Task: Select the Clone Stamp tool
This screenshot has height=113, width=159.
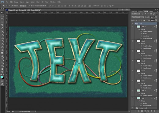Action: coord(2,38)
